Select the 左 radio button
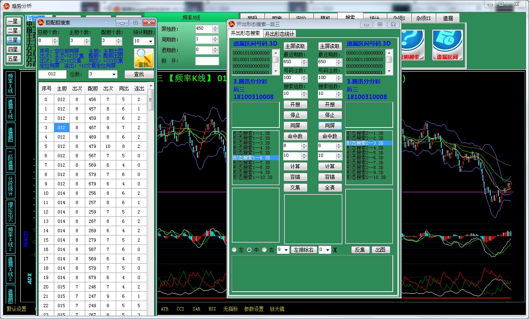Image resolution: width=529 pixels, height=319 pixels. click(235, 250)
